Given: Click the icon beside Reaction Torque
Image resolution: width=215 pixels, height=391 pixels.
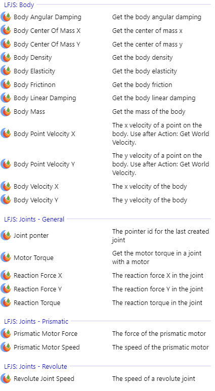Looking at the screenshot, I should coord(6,302).
